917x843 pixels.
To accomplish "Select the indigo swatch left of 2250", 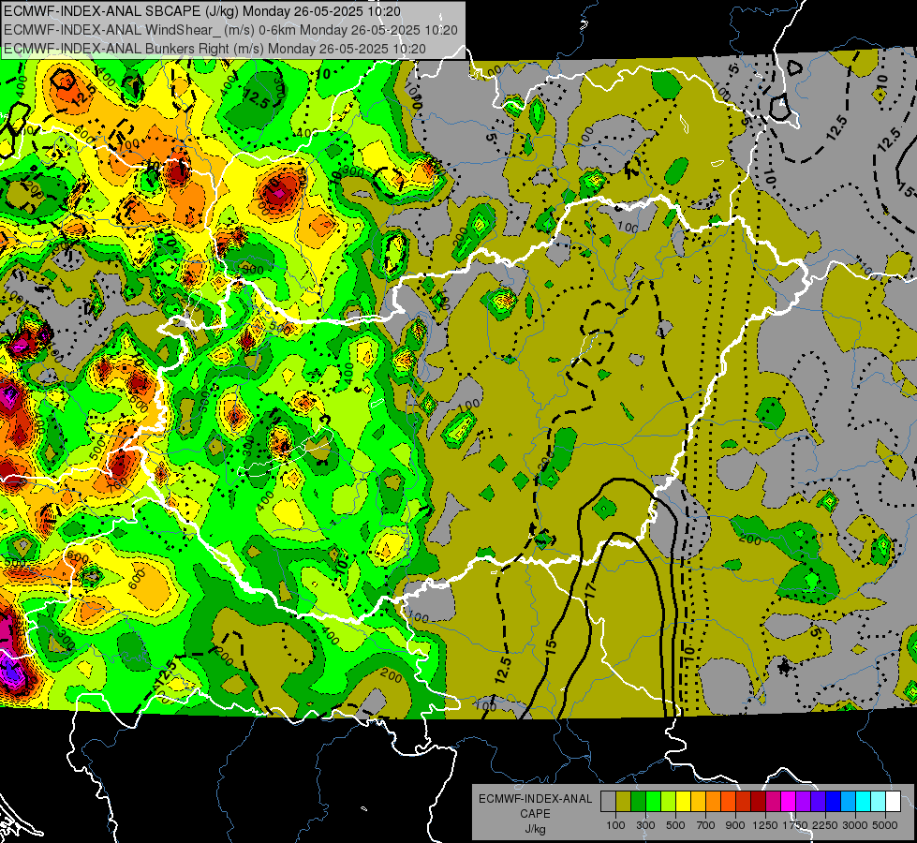I will click(x=818, y=802).
